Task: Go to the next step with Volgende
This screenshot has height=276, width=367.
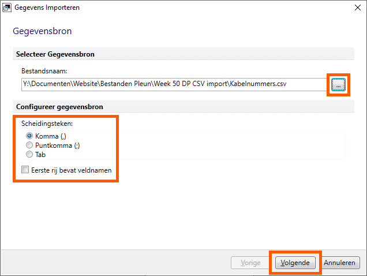Action: [295, 263]
